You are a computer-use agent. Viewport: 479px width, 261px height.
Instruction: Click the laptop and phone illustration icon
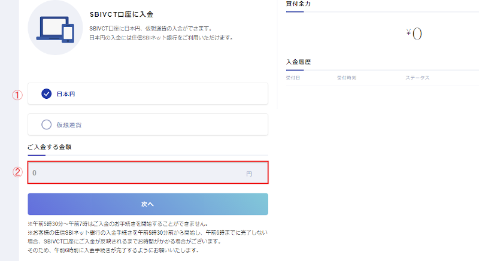[55, 28]
